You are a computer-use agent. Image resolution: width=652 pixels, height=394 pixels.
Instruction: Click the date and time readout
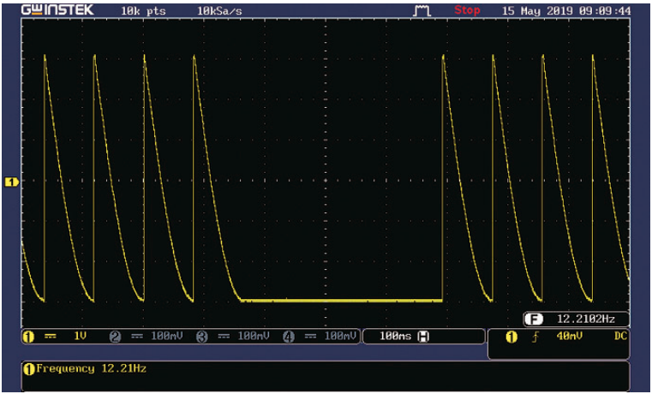pyautogui.click(x=566, y=11)
